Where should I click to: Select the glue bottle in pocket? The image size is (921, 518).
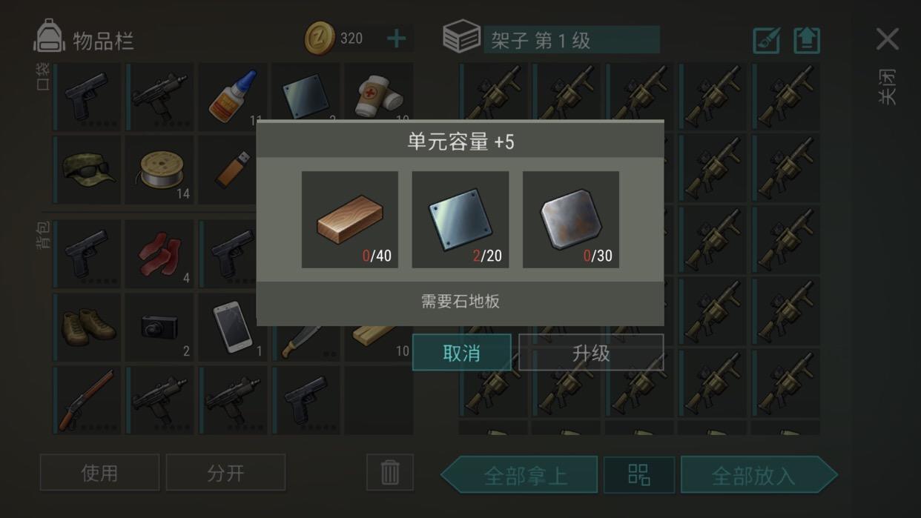coord(232,97)
